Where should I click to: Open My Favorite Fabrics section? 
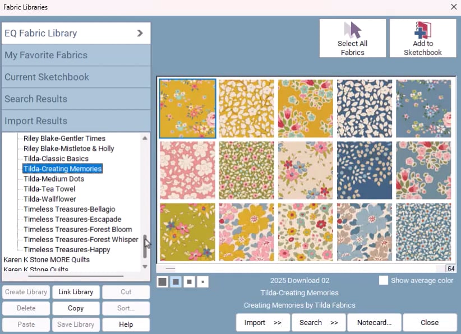click(76, 55)
